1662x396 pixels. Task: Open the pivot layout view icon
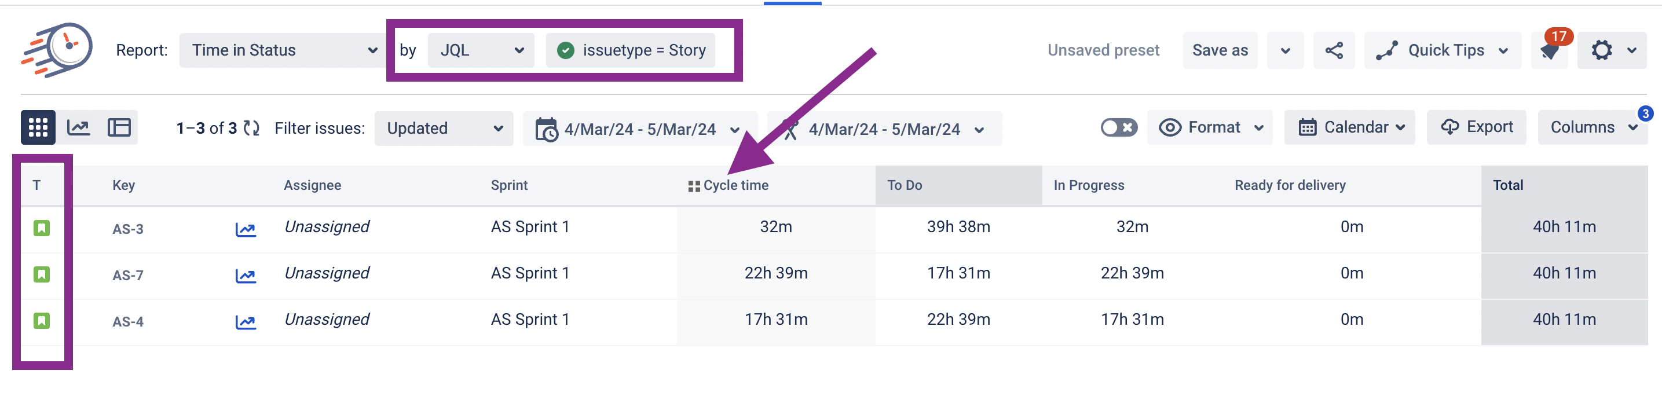(x=118, y=127)
